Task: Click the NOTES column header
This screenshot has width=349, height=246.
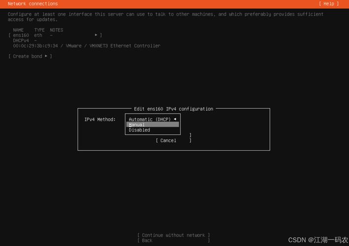Action: [57, 30]
